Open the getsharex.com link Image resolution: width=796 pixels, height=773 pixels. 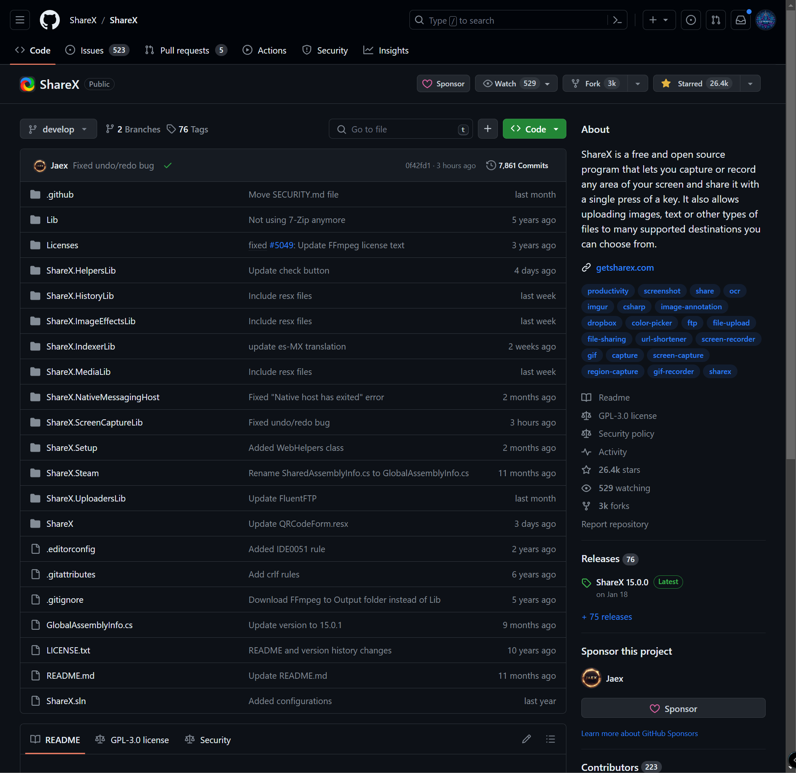625,268
